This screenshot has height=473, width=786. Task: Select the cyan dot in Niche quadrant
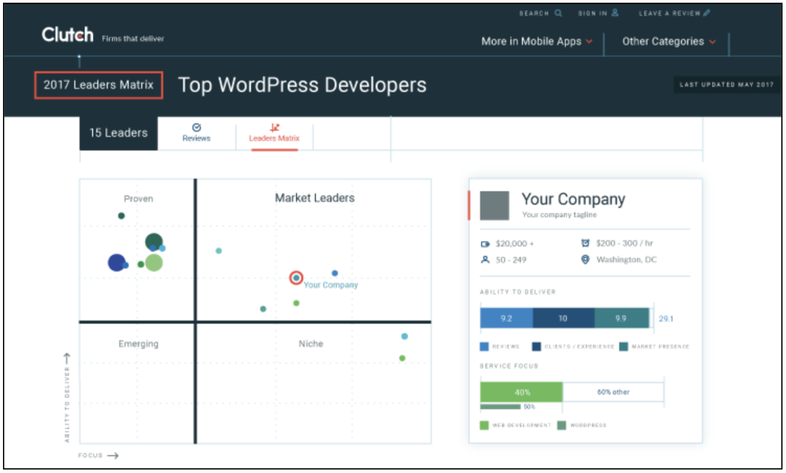404,337
